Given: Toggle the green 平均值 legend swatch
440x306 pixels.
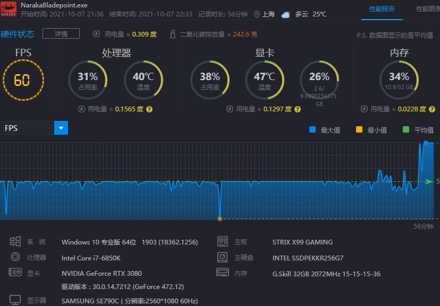Looking at the screenshot, I should 406,129.
